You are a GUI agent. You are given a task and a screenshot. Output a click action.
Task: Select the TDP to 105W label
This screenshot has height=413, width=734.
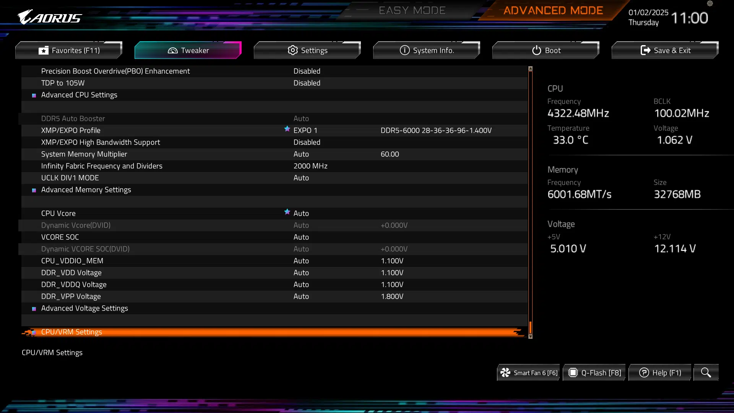pos(63,83)
